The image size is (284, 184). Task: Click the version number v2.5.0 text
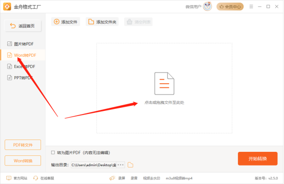[x=273, y=178]
